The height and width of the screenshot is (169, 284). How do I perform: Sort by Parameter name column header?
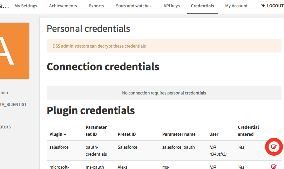tap(179, 134)
